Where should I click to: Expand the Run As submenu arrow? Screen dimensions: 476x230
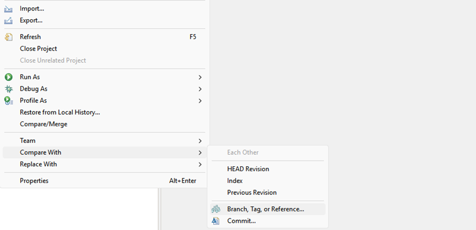(x=200, y=77)
